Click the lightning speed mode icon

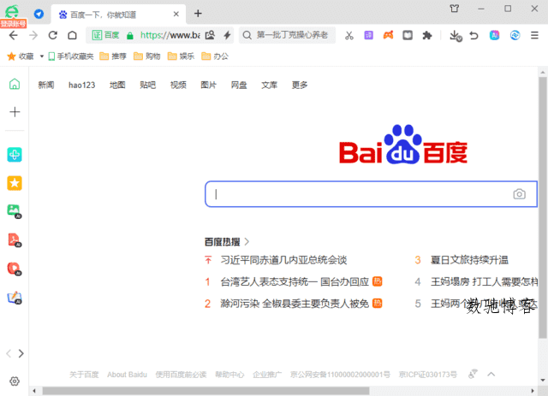227,35
